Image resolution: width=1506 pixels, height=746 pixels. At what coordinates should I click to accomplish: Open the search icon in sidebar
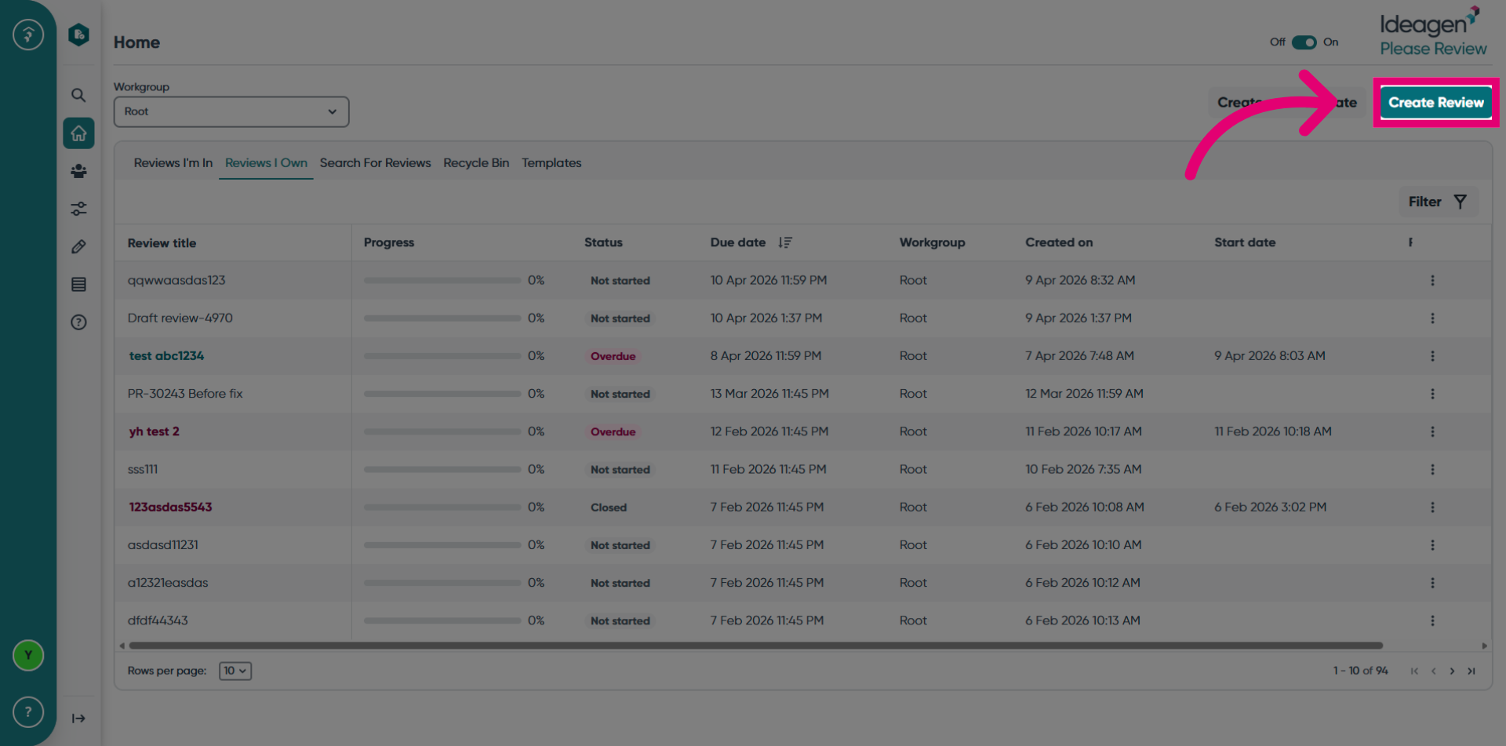coord(78,95)
